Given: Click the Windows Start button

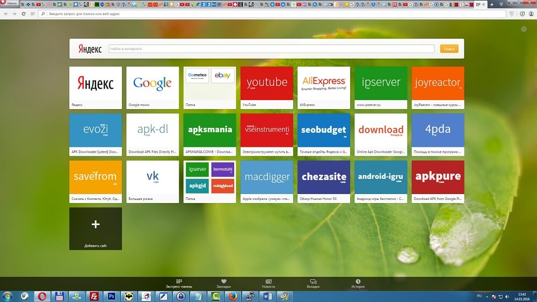Looking at the screenshot, I should (8, 296).
